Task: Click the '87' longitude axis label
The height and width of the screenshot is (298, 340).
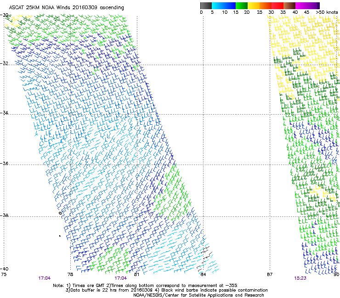Action: [x=270, y=275]
